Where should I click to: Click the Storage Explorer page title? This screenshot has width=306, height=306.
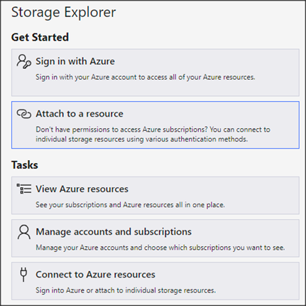(63, 13)
